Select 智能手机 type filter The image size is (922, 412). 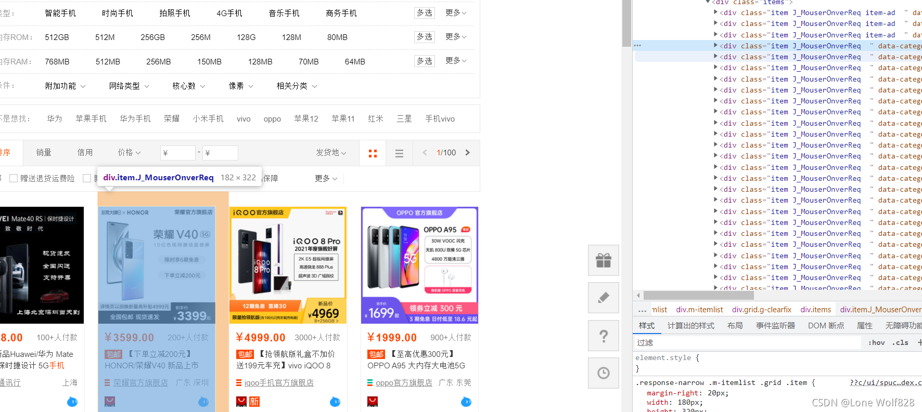pyautogui.click(x=60, y=13)
